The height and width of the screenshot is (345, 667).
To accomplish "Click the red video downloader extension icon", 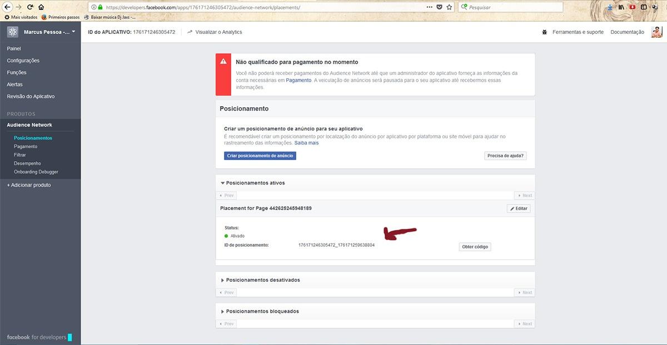I will [632, 7].
